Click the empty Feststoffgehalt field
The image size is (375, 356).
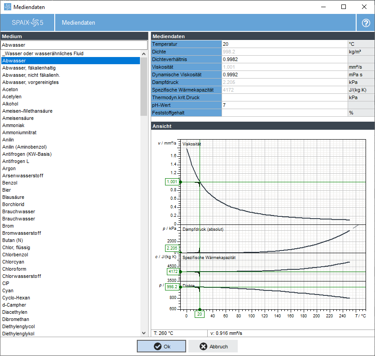284,113
